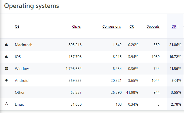Click the 21.86% DR value
Image resolution: width=184 pixels, height=113 pixels.
175,45
